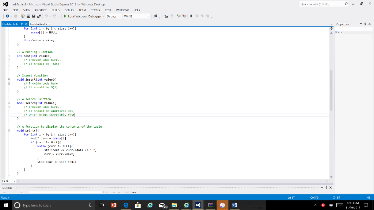
Task: Close the HashTable.h tab
Action: [26, 24]
